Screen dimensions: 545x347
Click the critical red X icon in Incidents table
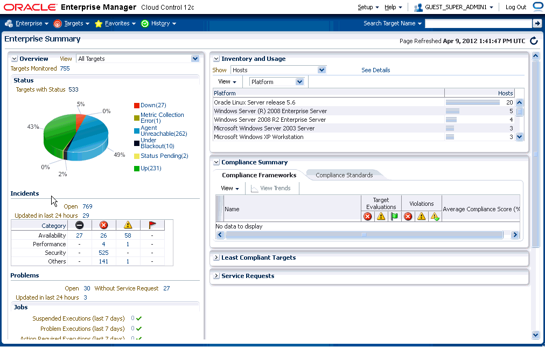click(103, 225)
